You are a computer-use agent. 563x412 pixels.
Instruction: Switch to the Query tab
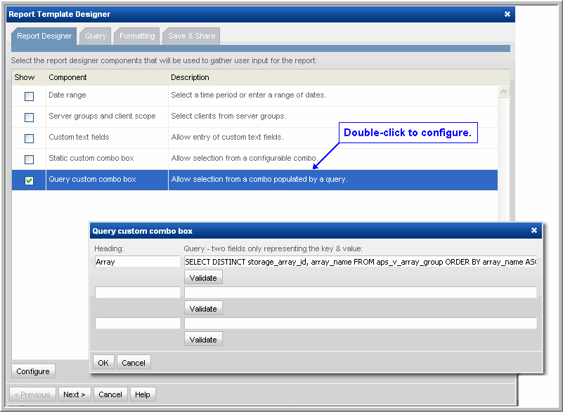(96, 36)
